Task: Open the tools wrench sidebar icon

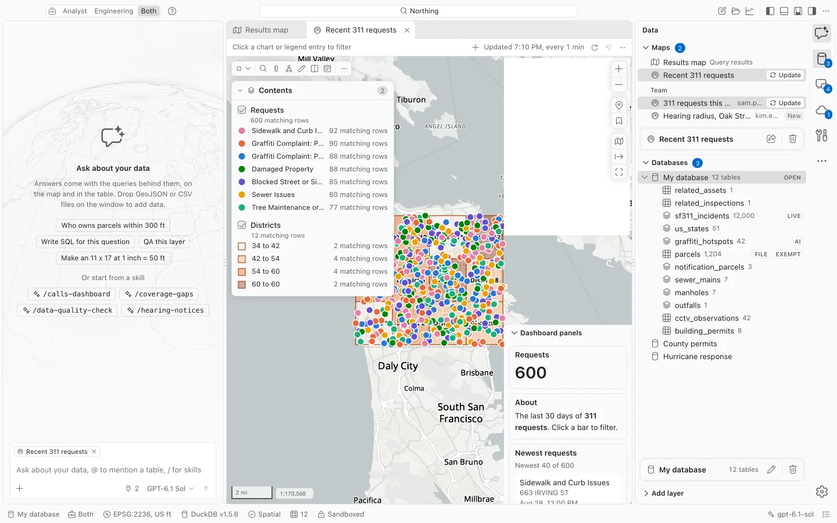Action: pos(821,135)
